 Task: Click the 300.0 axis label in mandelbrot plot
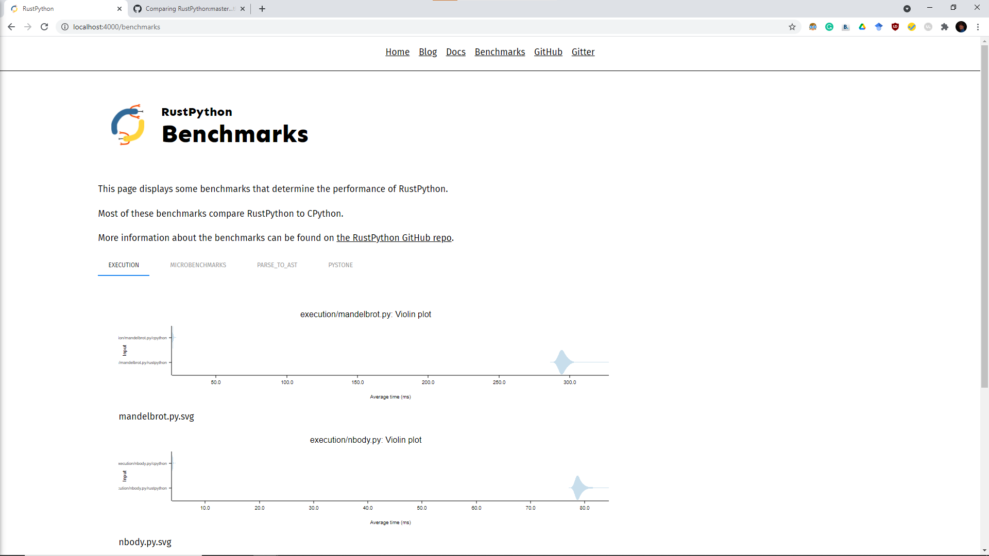pos(570,383)
